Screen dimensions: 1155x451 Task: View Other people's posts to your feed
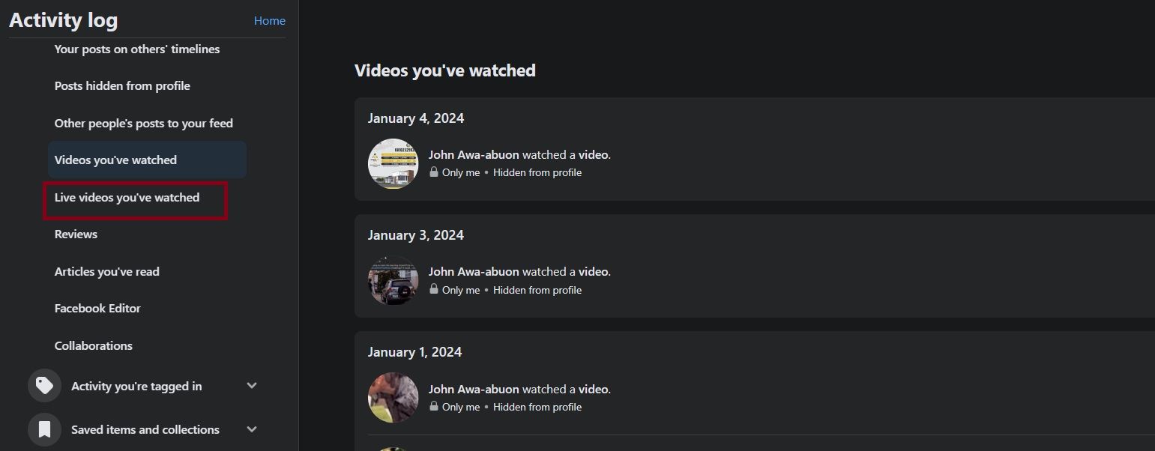[143, 123]
